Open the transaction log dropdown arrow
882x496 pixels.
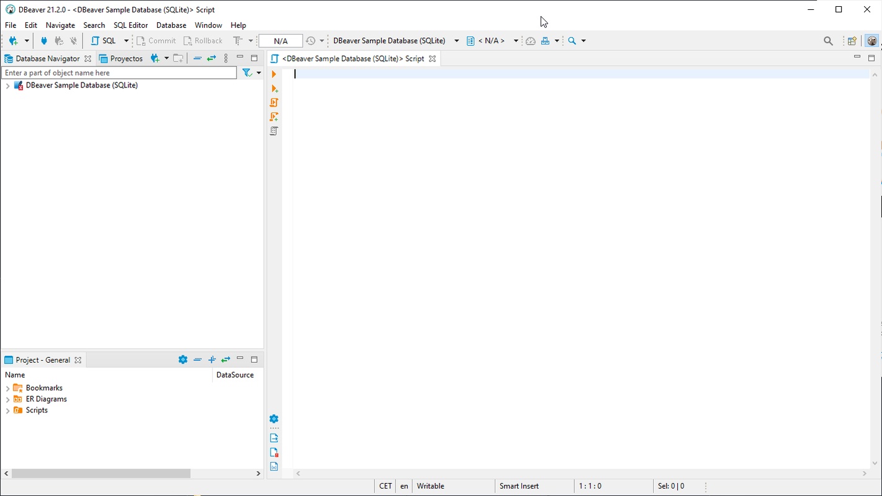point(322,41)
